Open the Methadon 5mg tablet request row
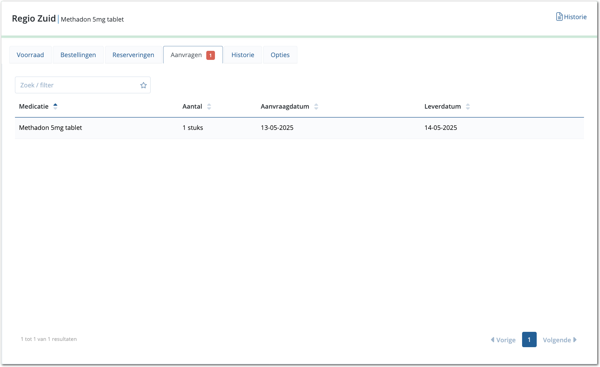Image resolution: width=600 pixels, height=367 pixels. [x=50, y=128]
